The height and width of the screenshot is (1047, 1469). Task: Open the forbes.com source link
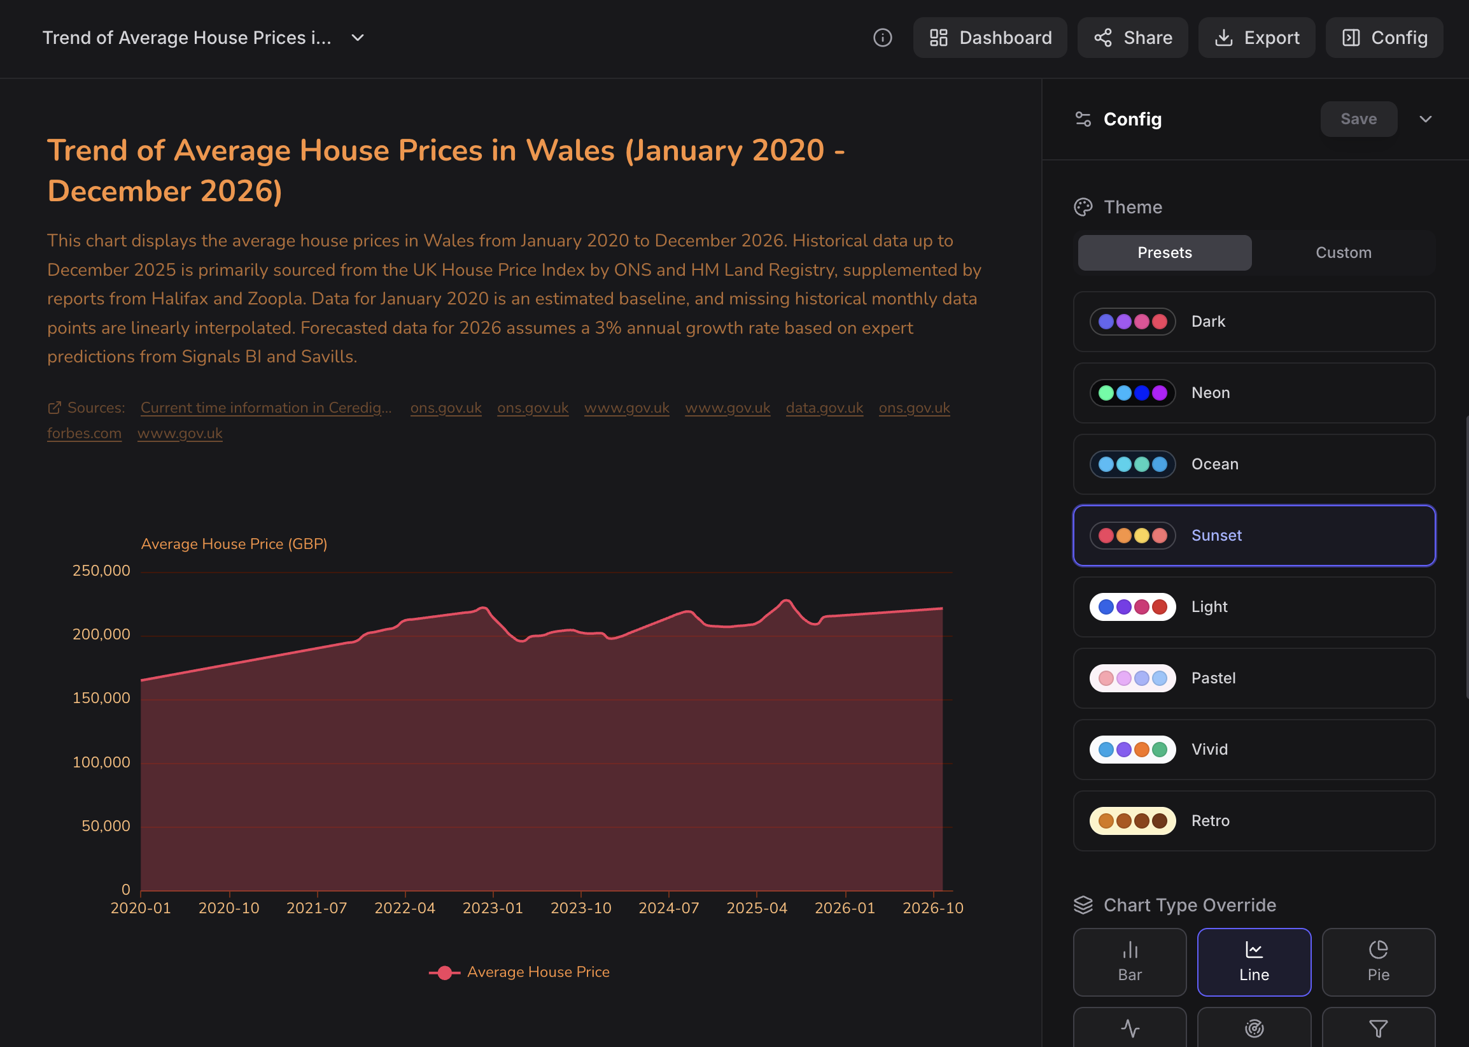[x=85, y=433]
